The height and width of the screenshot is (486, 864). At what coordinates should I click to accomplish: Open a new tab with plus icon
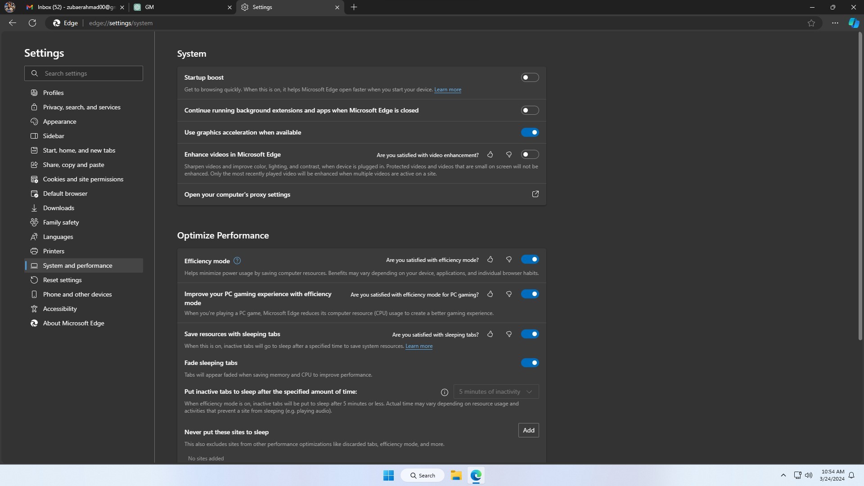click(354, 7)
